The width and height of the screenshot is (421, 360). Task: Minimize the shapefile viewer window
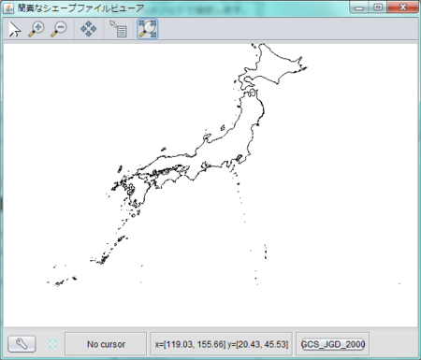(x=359, y=7)
